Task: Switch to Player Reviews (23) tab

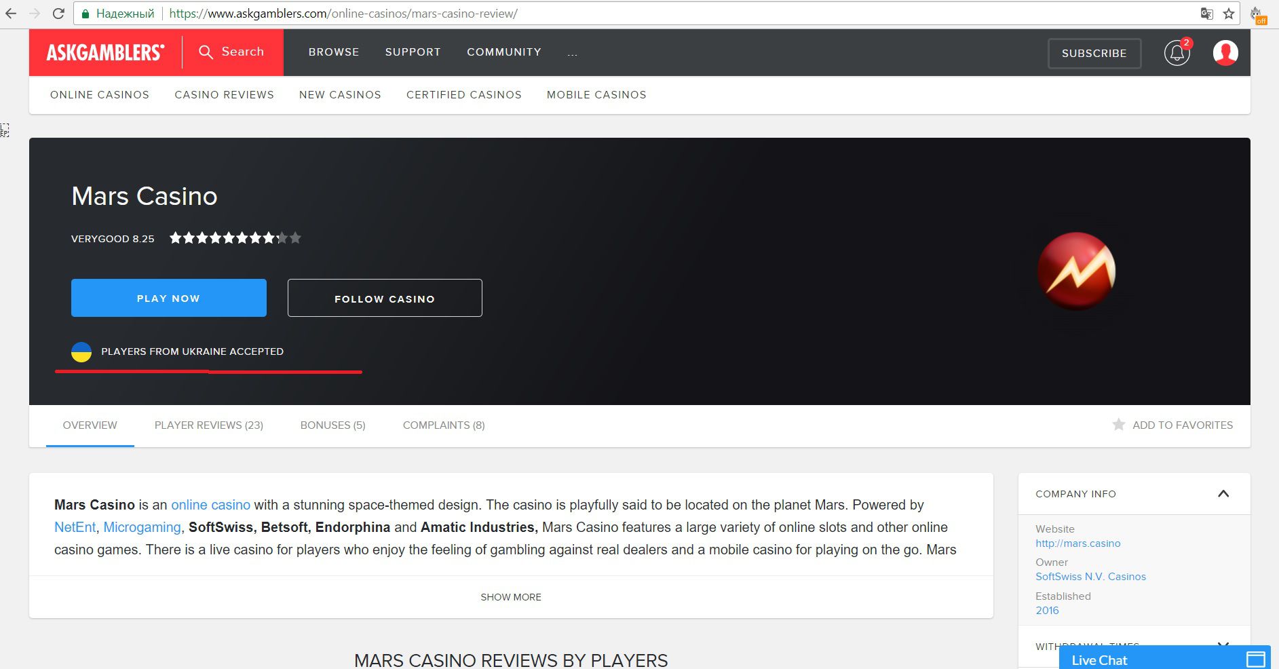Action: tap(209, 425)
